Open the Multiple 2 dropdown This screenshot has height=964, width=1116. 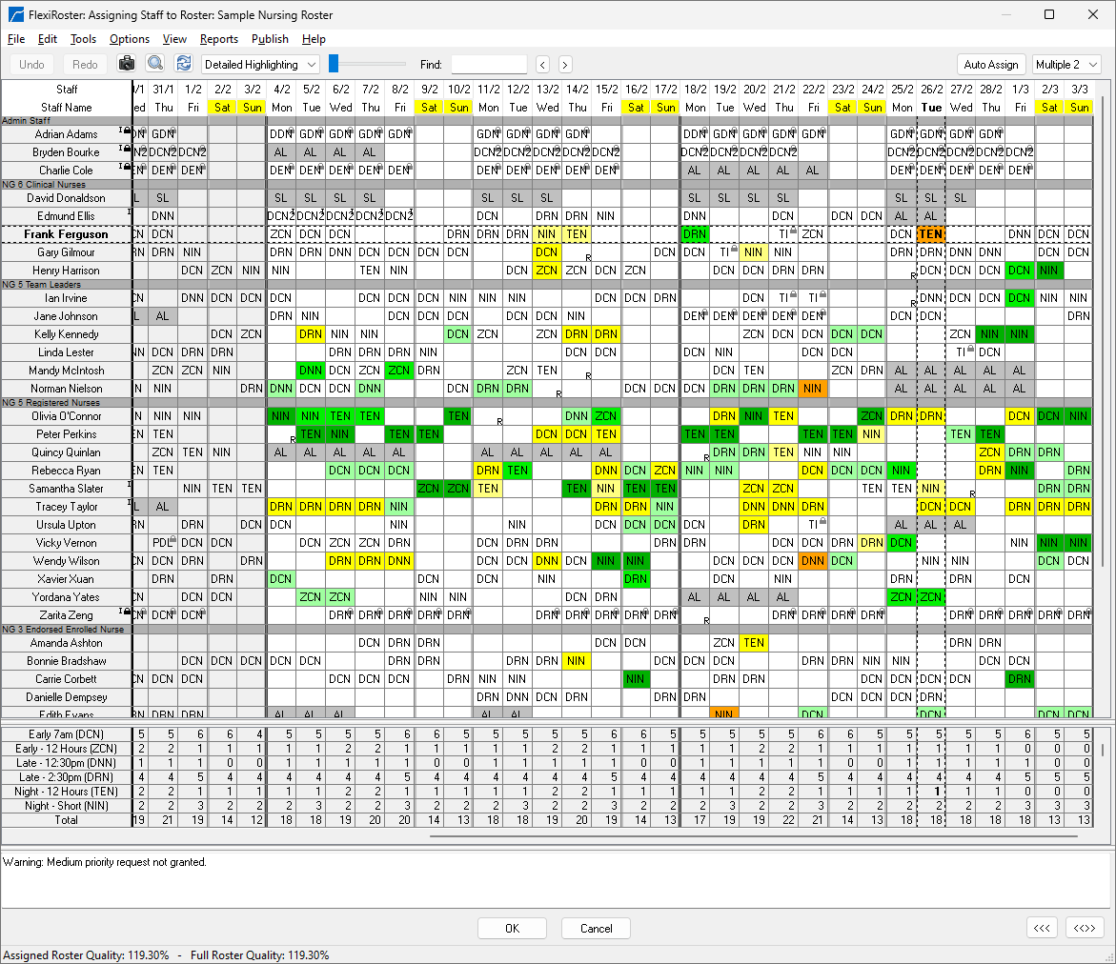[x=1066, y=65]
